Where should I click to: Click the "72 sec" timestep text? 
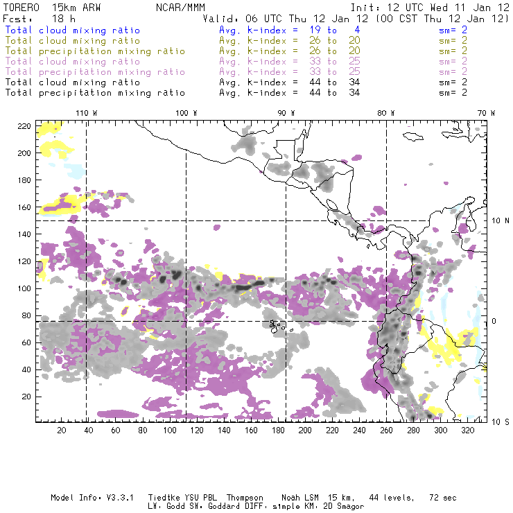click(x=443, y=498)
